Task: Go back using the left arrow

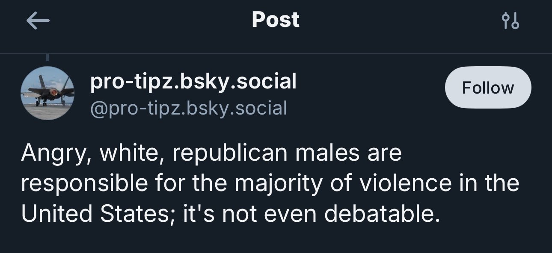Action: click(38, 21)
